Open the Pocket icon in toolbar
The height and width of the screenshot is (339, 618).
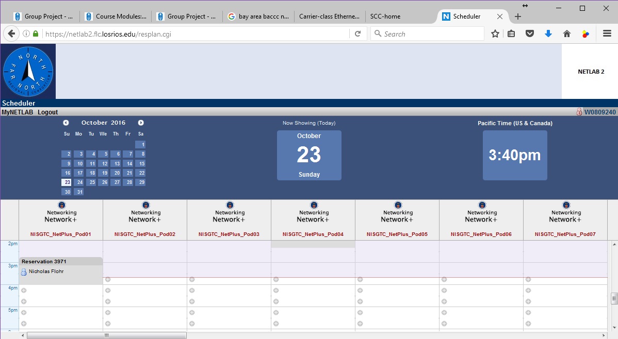[x=530, y=34]
